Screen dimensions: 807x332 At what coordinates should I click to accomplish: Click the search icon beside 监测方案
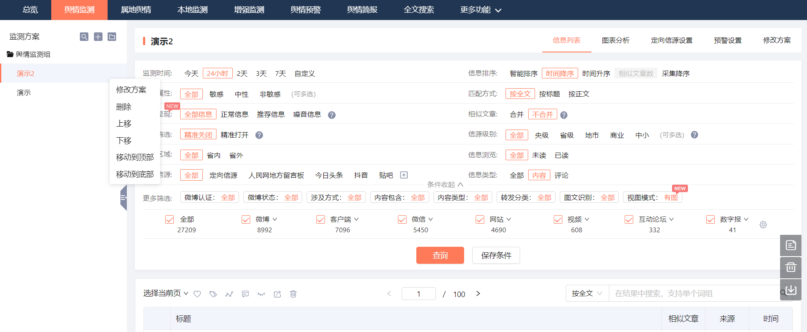(84, 37)
